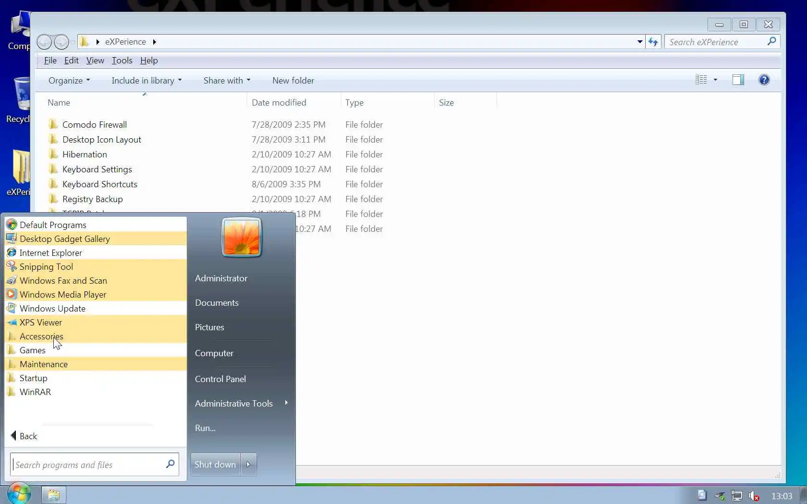Click the Start orb on the taskbar

[x=19, y=493]
